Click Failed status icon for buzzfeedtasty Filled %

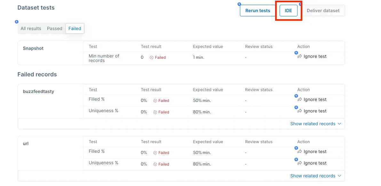[x=155, y=101]
